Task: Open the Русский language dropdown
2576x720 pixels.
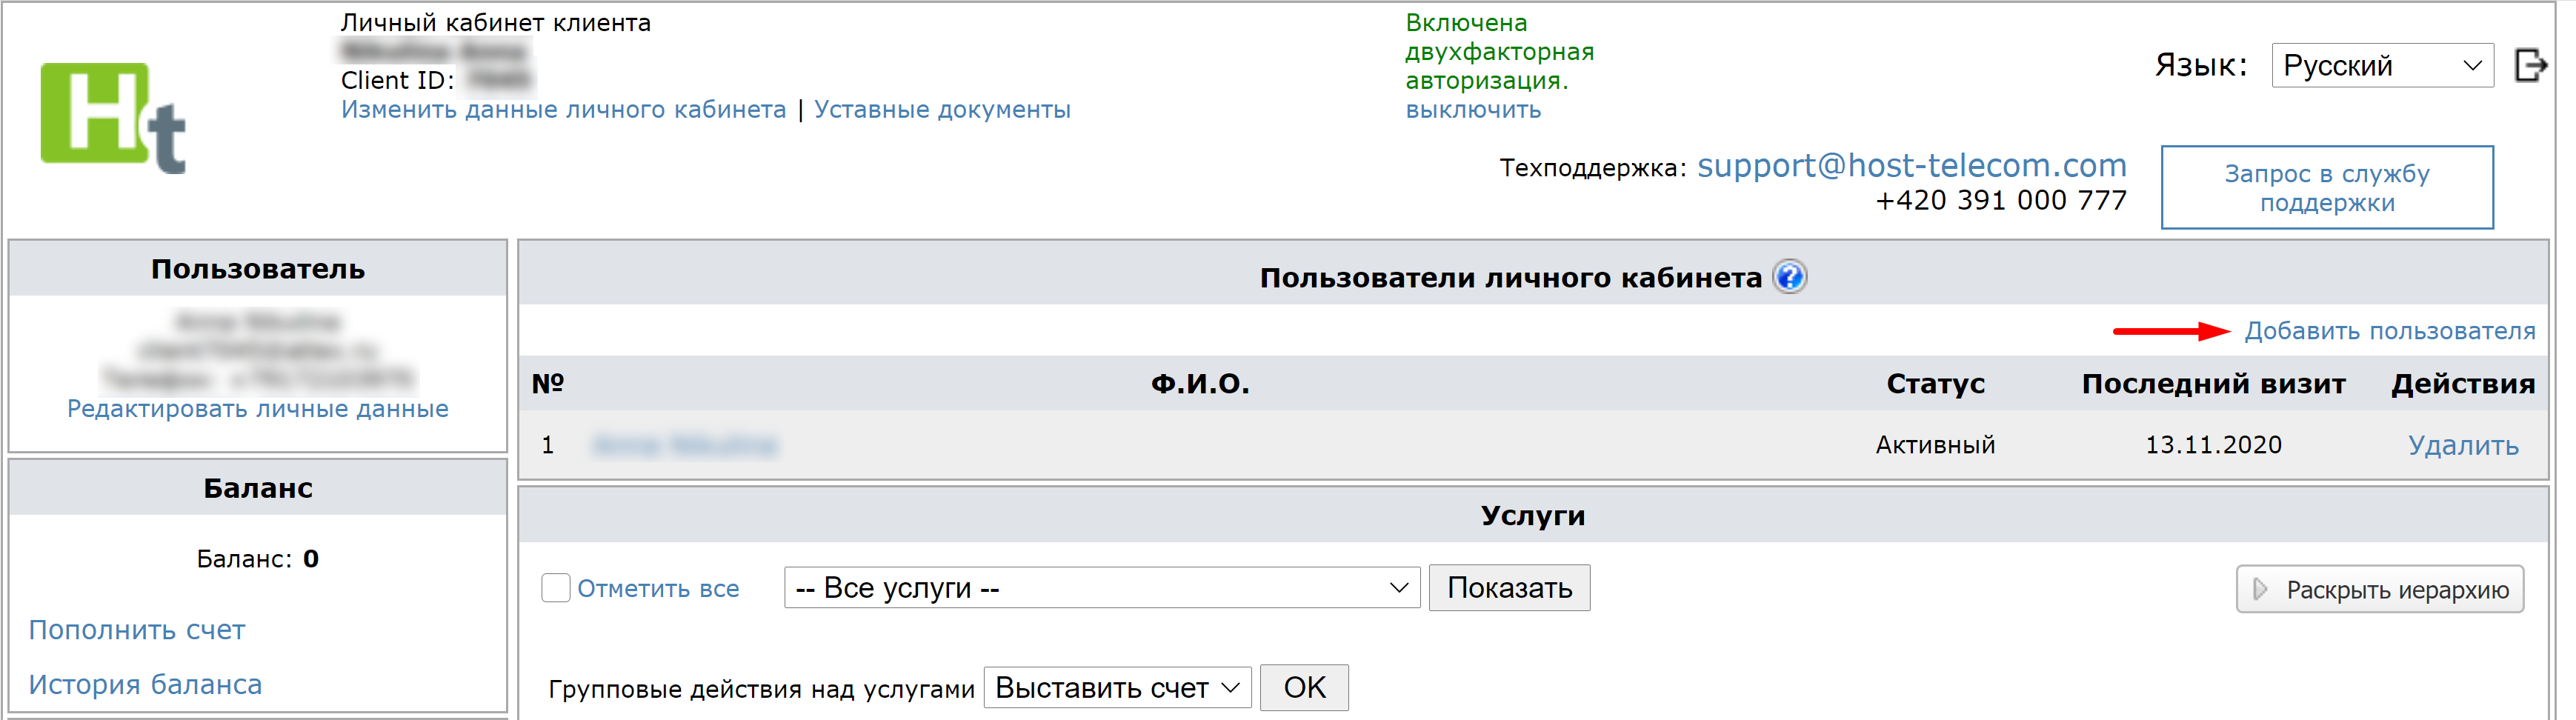Action: click(2383, 66)
